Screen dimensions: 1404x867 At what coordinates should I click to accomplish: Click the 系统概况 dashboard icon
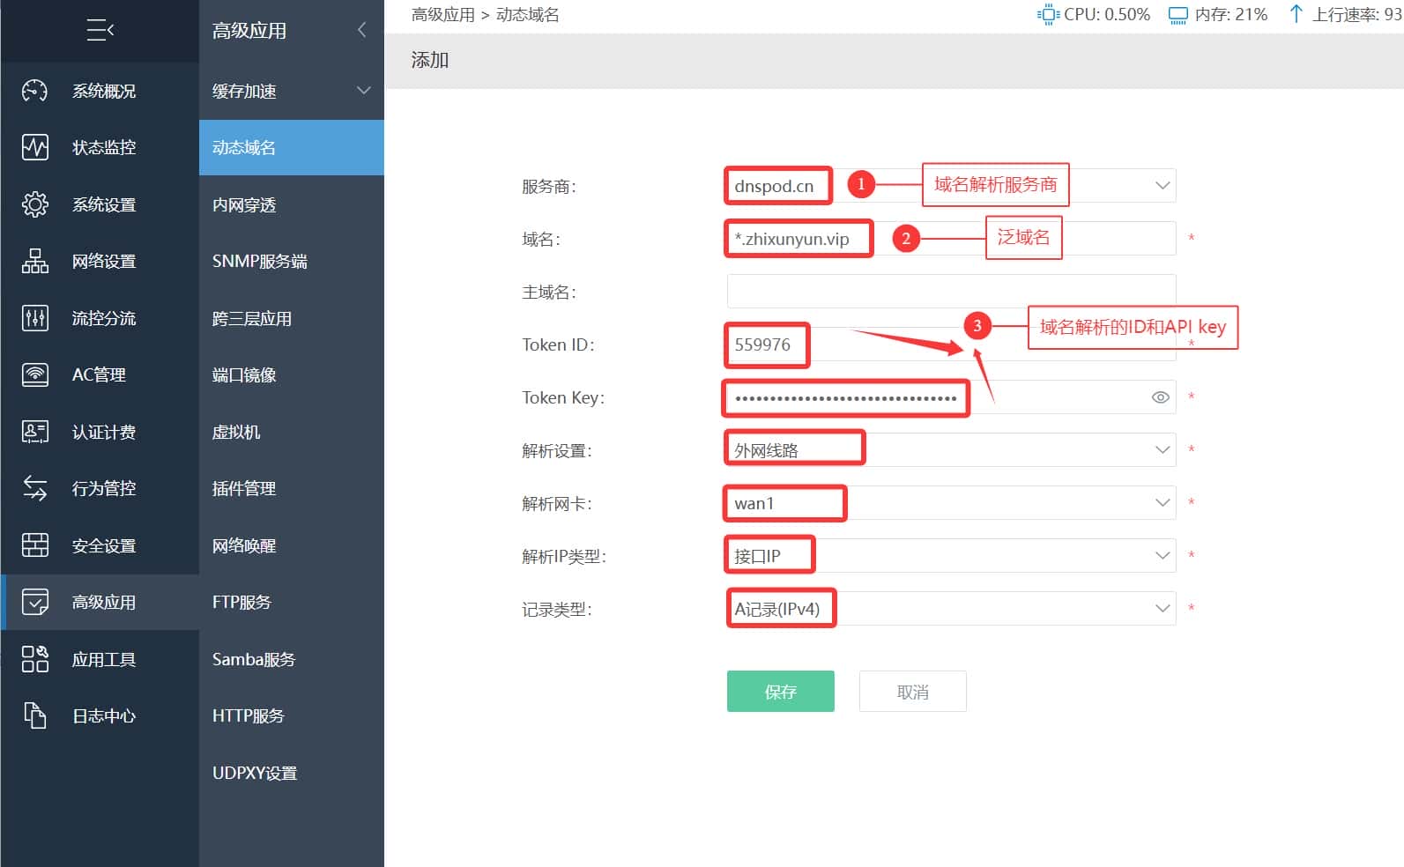[x=34, y=91]
